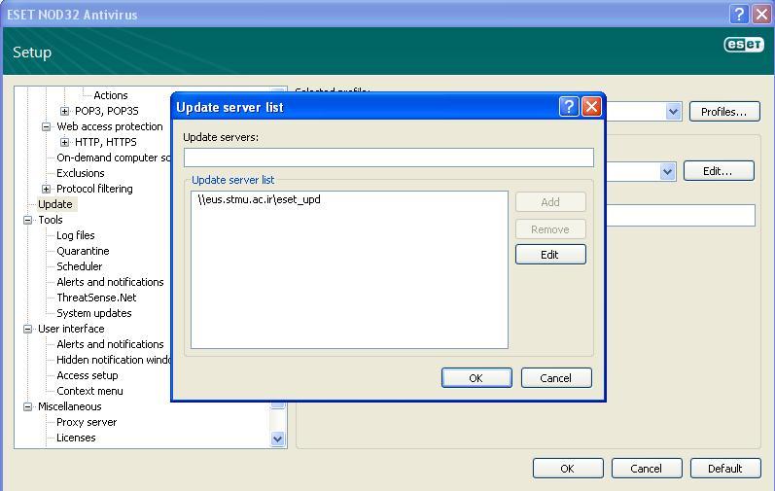Select Scheduler in the Tools section

[x=79, y=266]
